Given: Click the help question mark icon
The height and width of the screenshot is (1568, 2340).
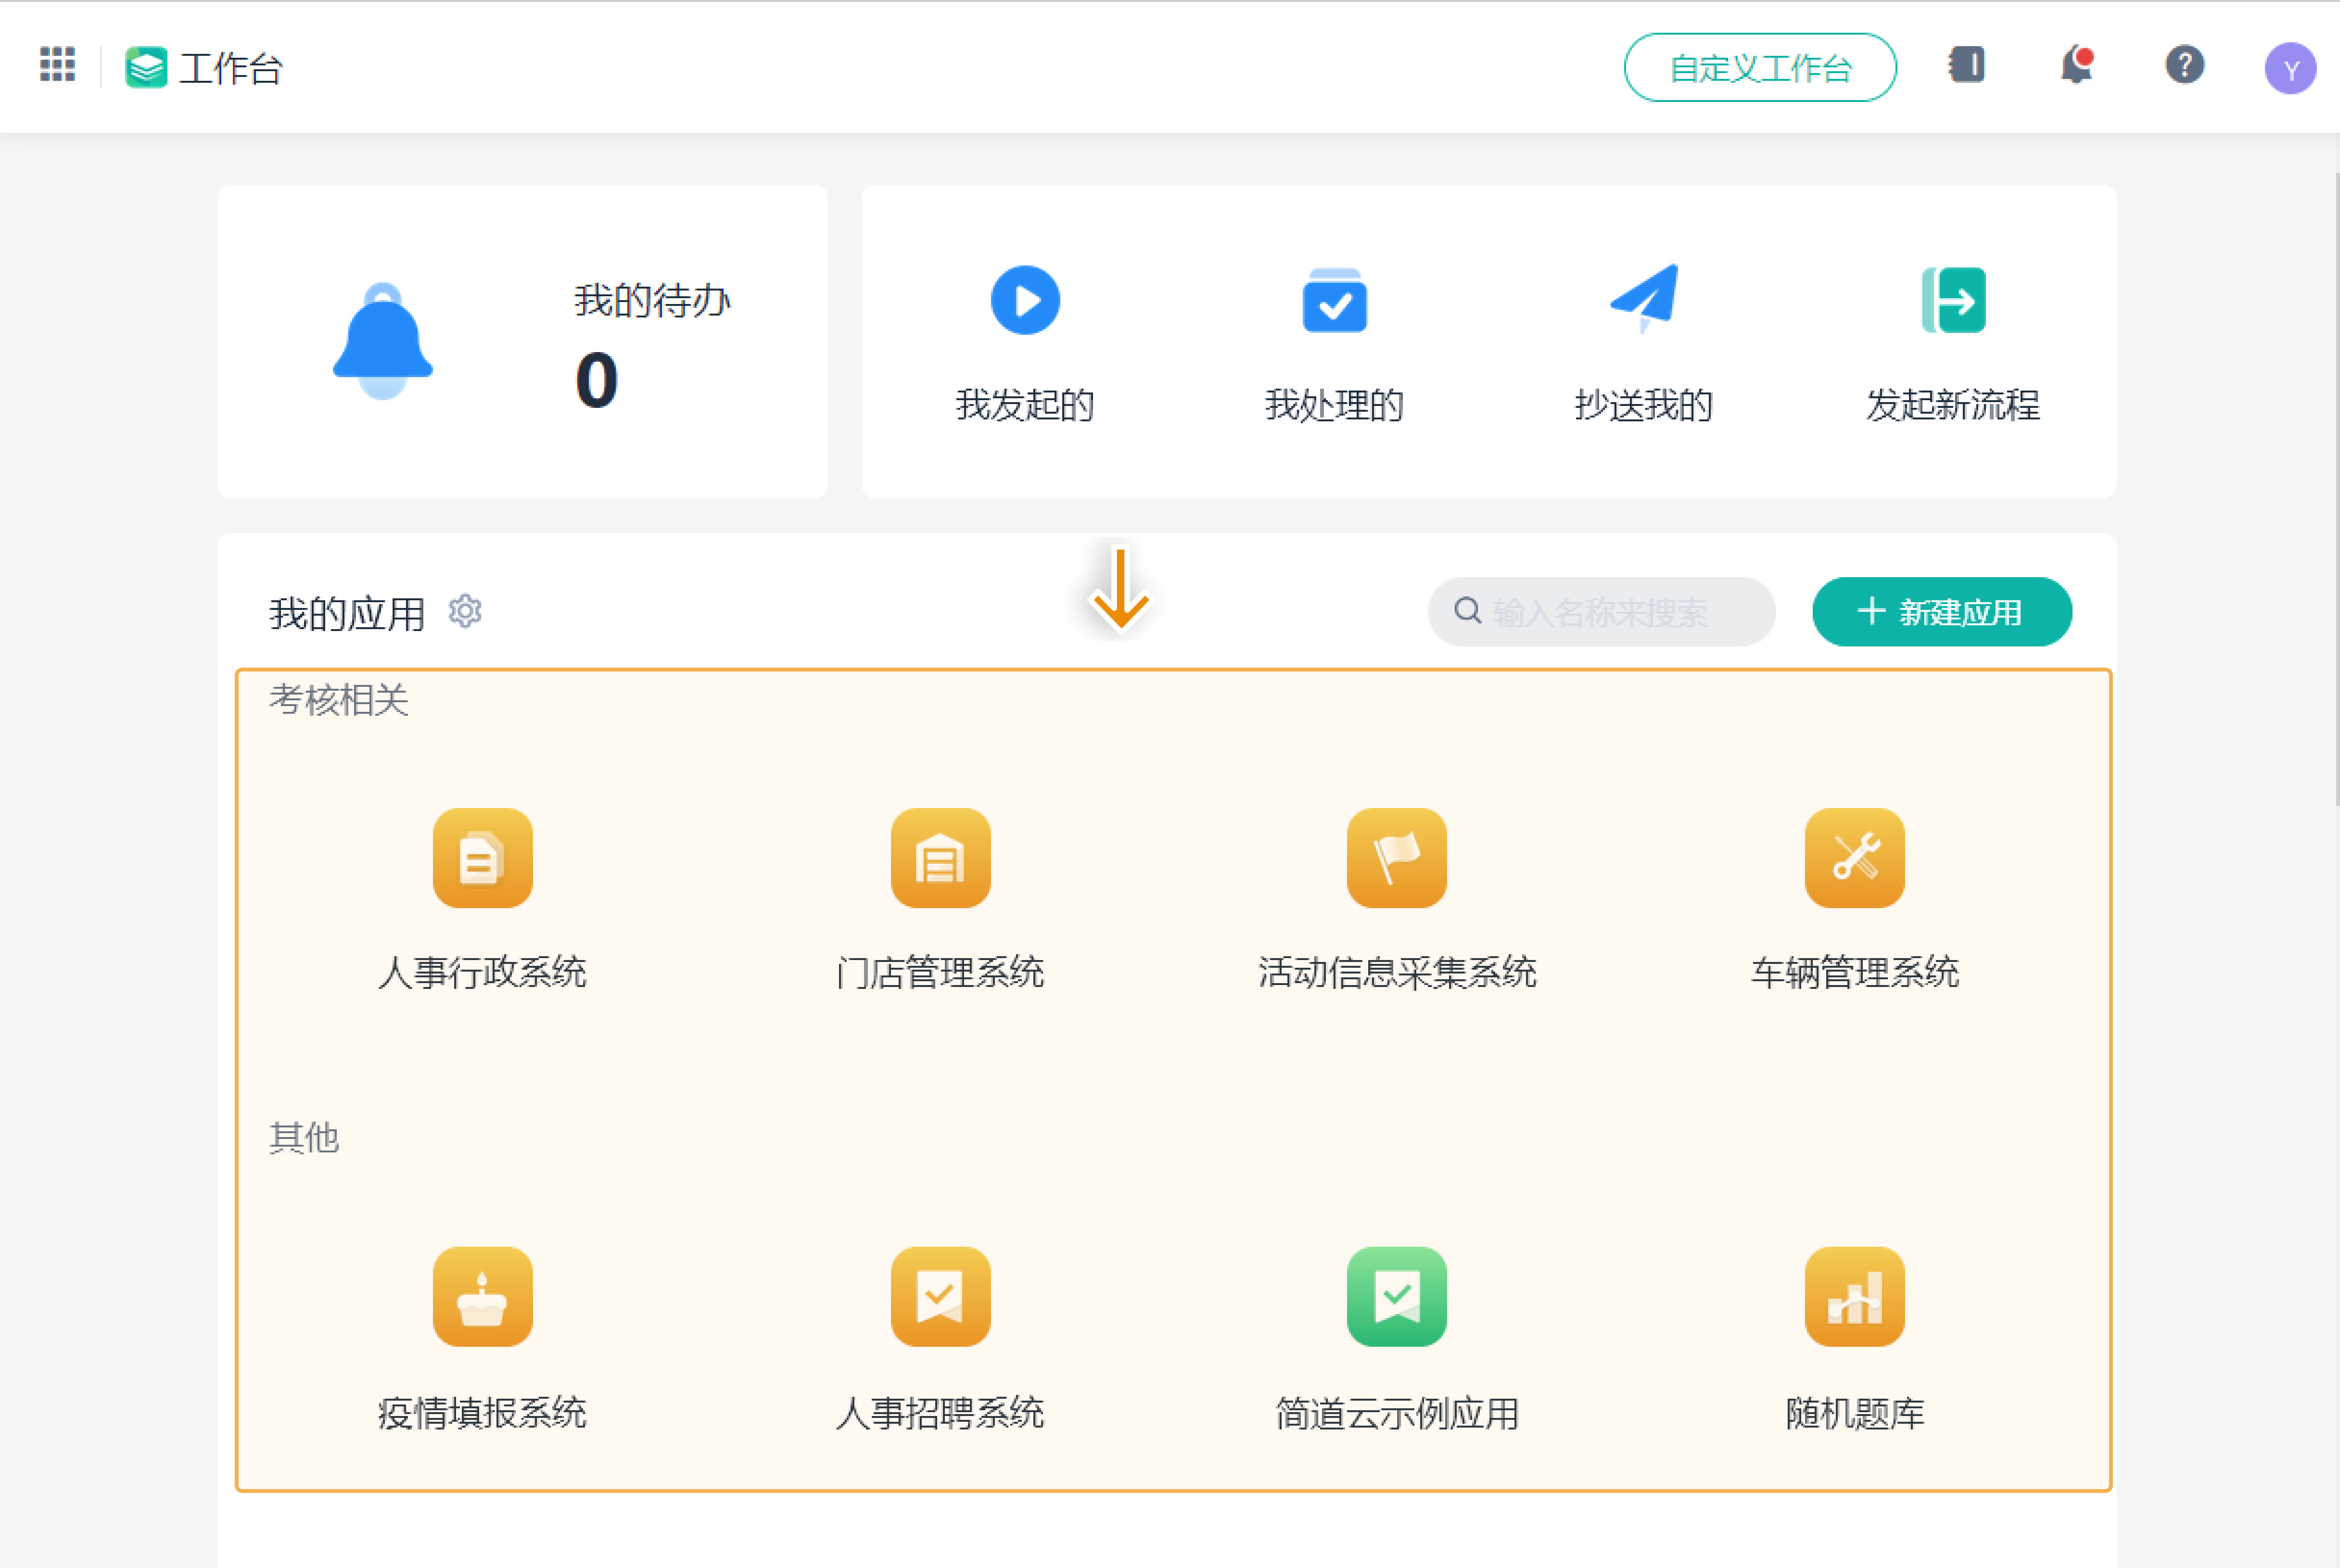Looking at the screenshot, I should [2184, 66].
